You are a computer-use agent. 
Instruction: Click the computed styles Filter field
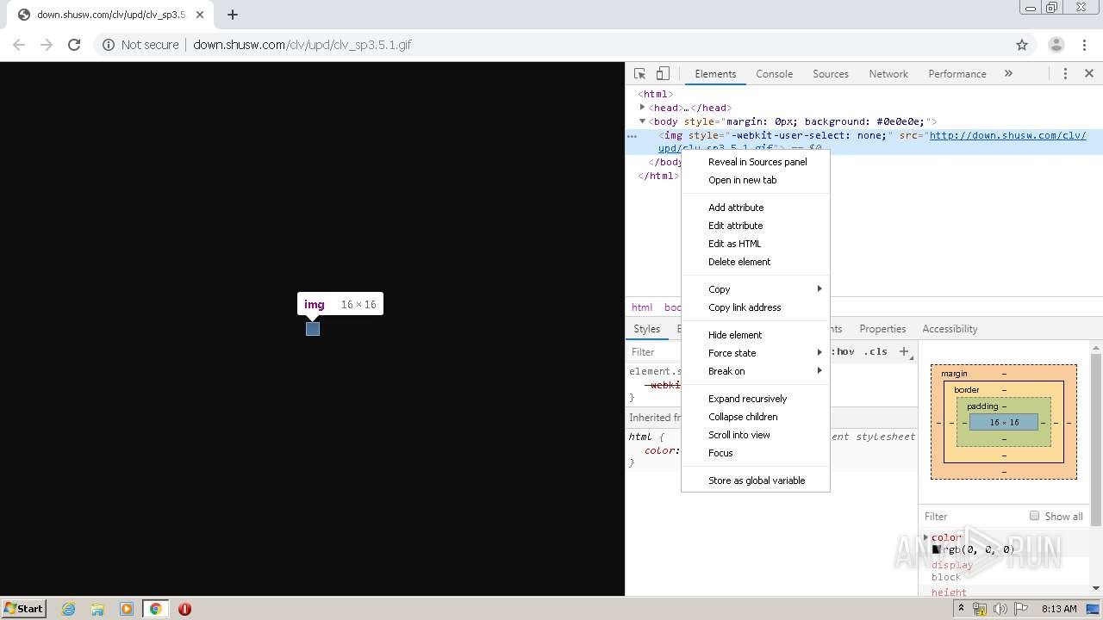969,516
